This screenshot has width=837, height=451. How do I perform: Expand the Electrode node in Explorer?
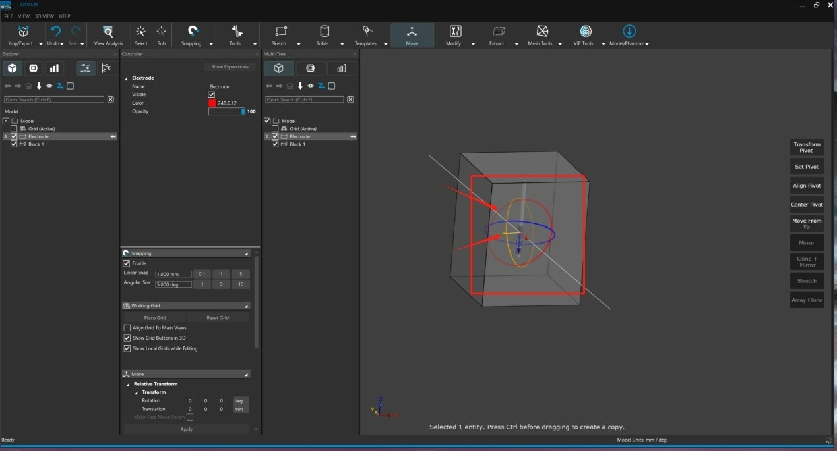click(x=6, y=136)
